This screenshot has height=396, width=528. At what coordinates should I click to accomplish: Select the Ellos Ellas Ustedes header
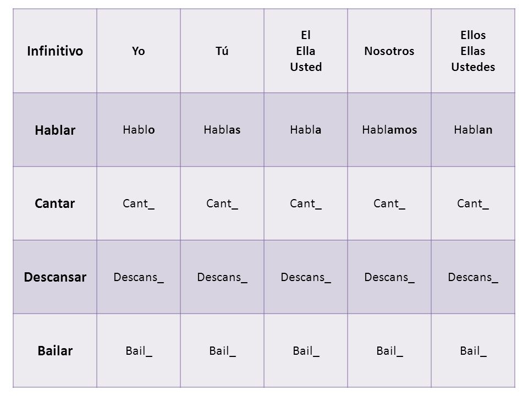tap(473, 51)
